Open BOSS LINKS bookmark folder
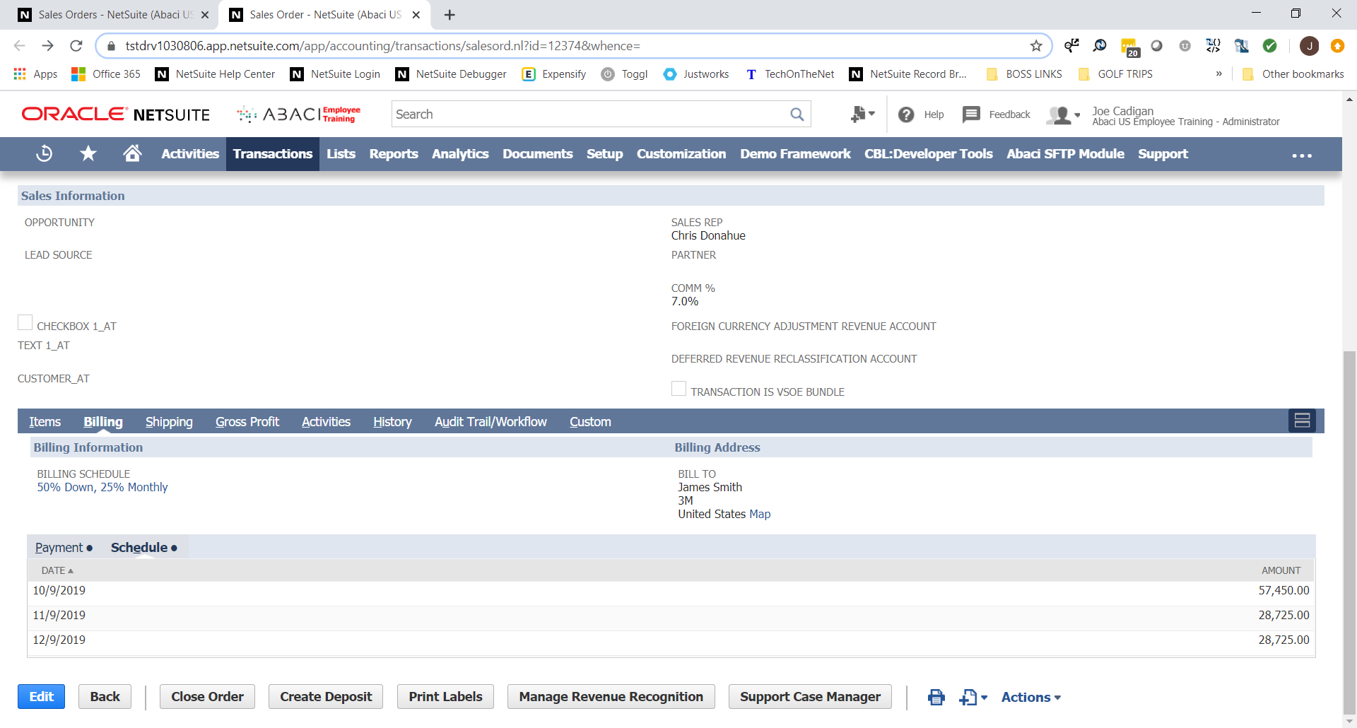Screen dimensions: 1357x728 tap(1023, 74)
